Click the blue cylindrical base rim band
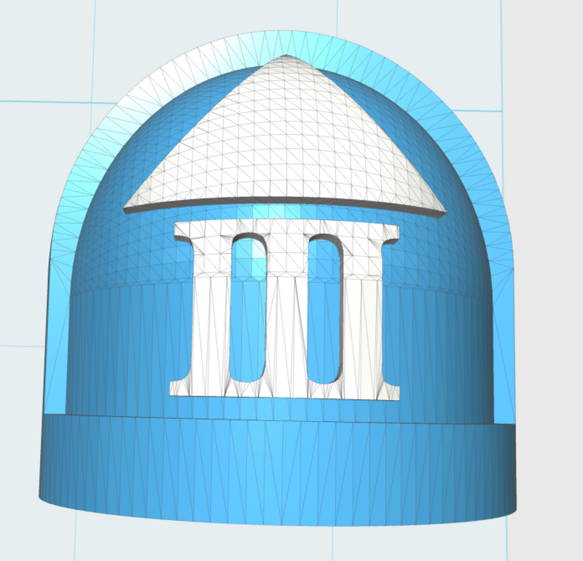Image resolution: width=583 pixels, height=561 pixels. point(277,466)
